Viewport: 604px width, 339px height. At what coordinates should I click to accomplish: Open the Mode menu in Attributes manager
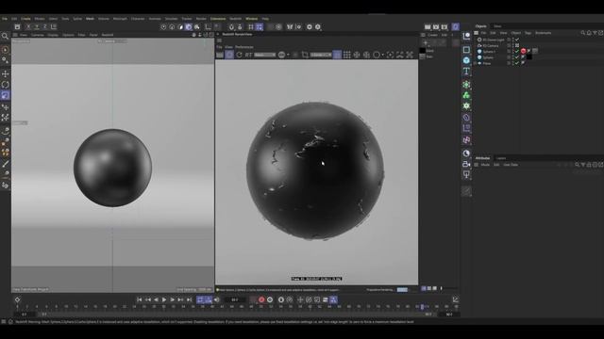(485, 165)
